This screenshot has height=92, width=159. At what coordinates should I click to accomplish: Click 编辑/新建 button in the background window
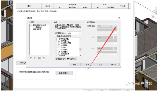click(x=64, y=73)
